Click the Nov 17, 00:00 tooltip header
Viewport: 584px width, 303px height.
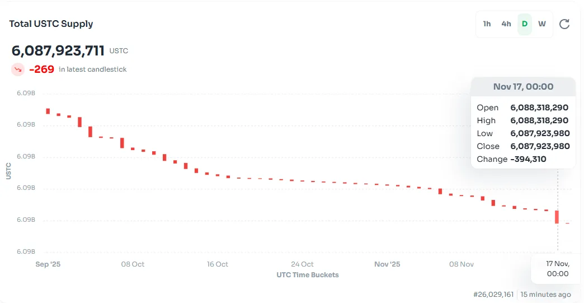(523, 87)
